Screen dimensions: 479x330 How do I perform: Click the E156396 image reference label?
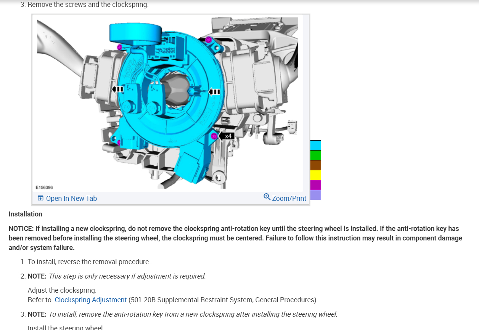[x=44, y=187]
